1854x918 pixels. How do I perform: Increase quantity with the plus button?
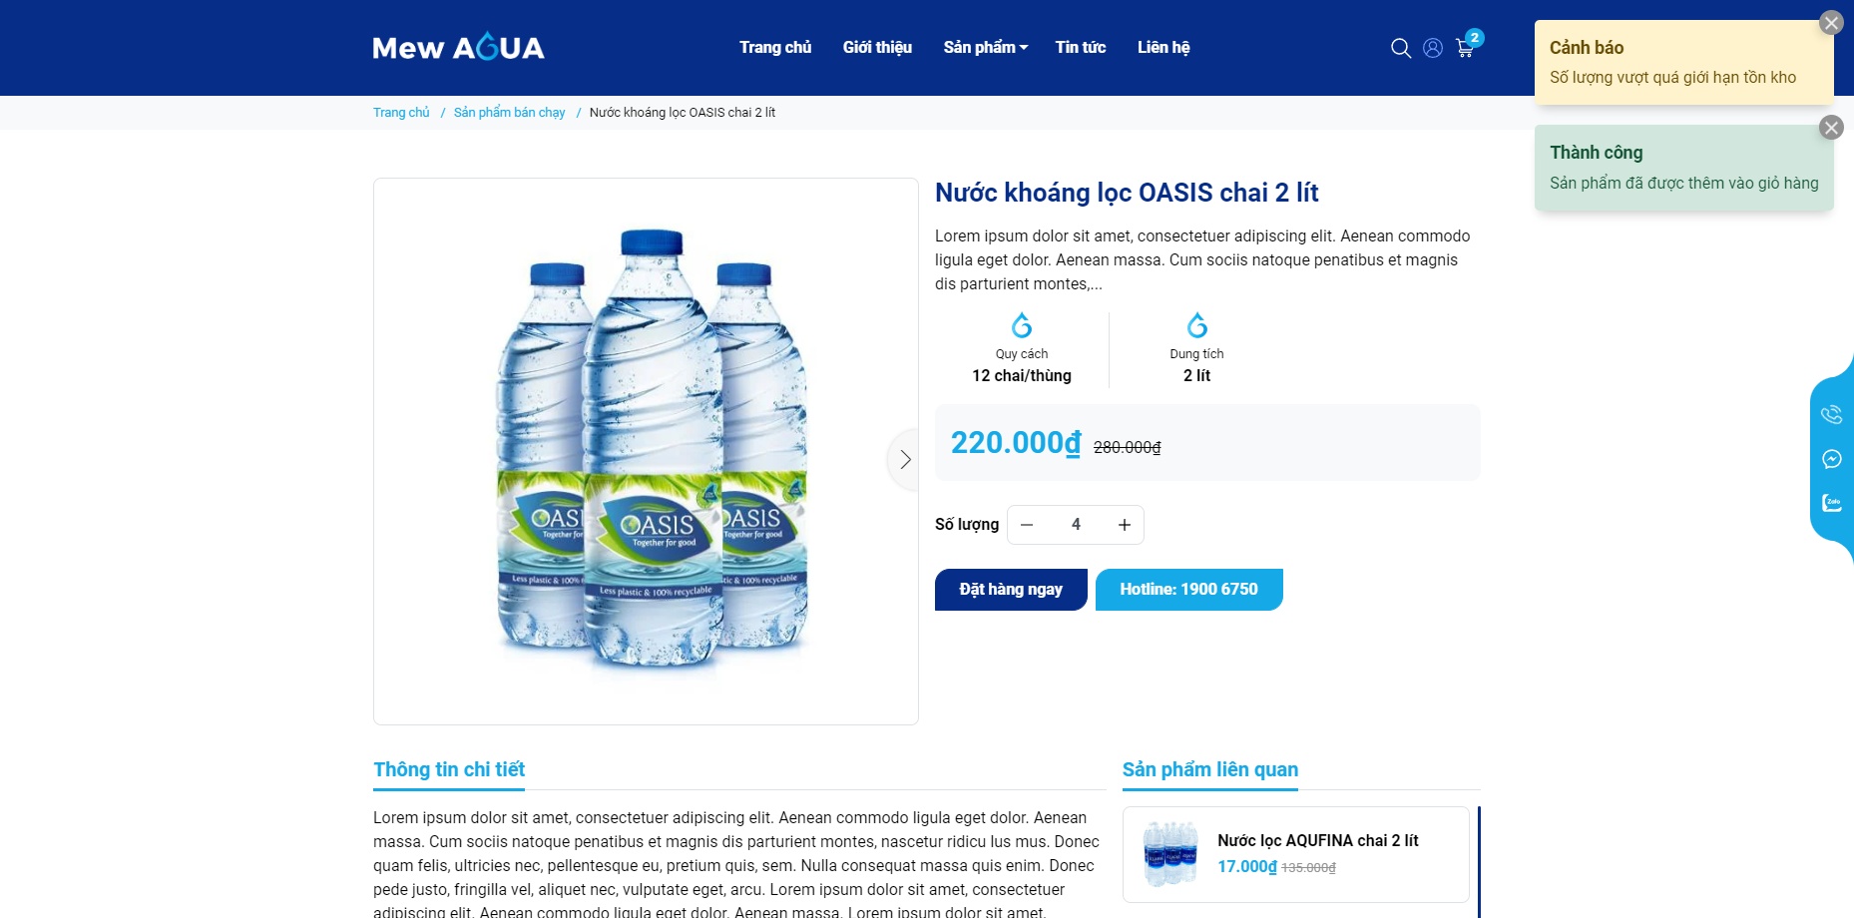[1125, 525]
